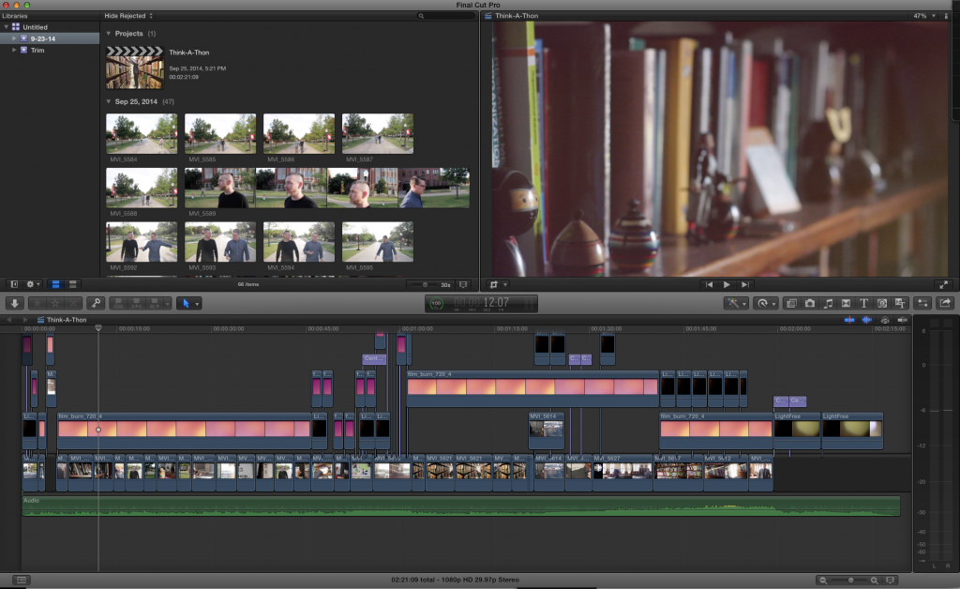Select clip MVI_5584 thumbnail
Screen dimensions: 960x589
(142, 133)
